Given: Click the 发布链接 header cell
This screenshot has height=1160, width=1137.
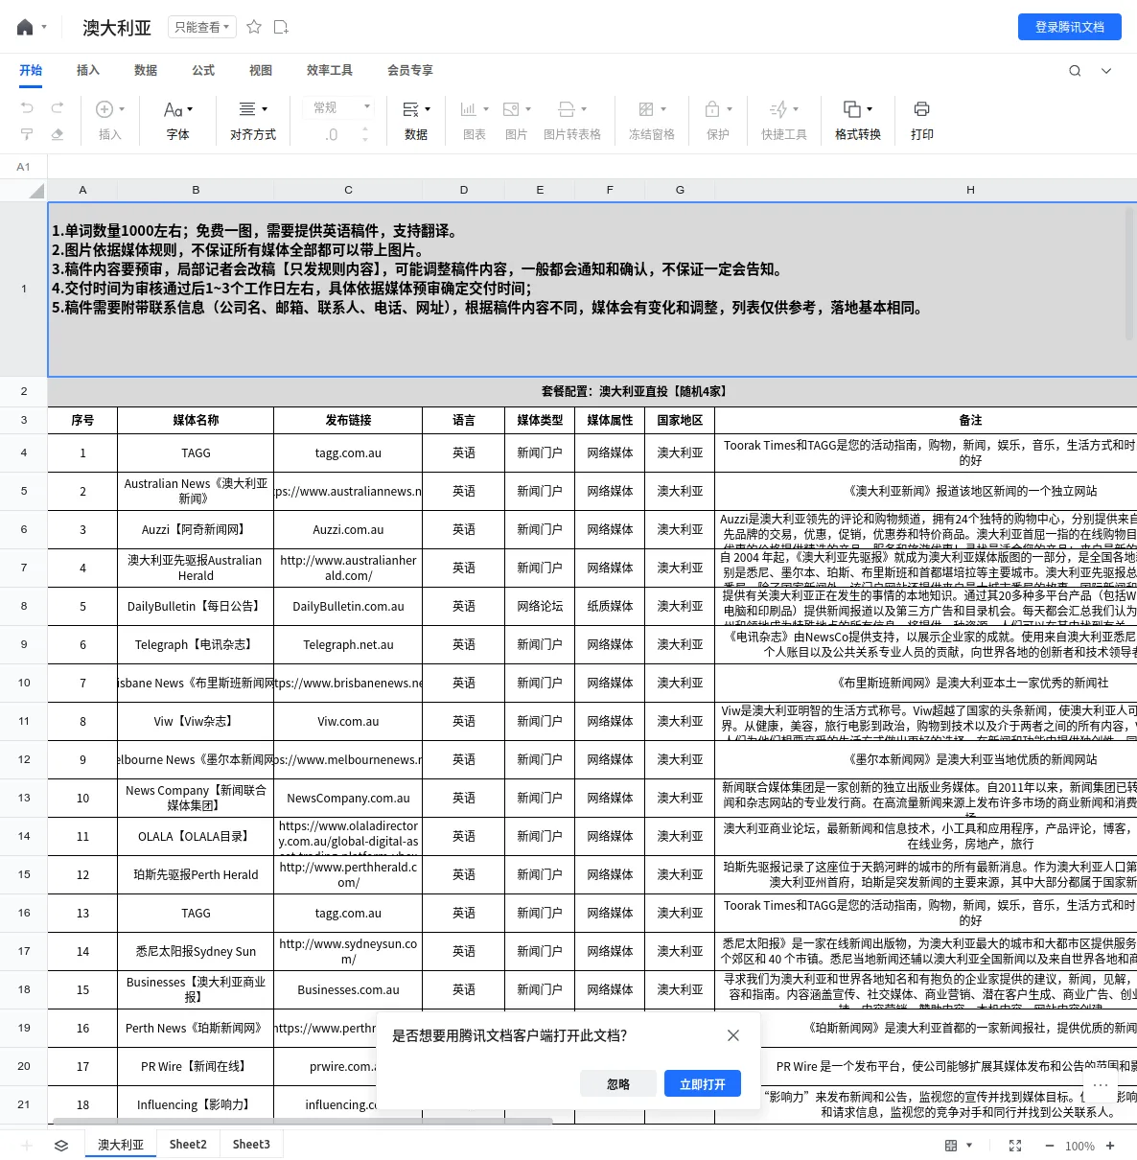Looking at the screenshot, I should coord(348,420).
